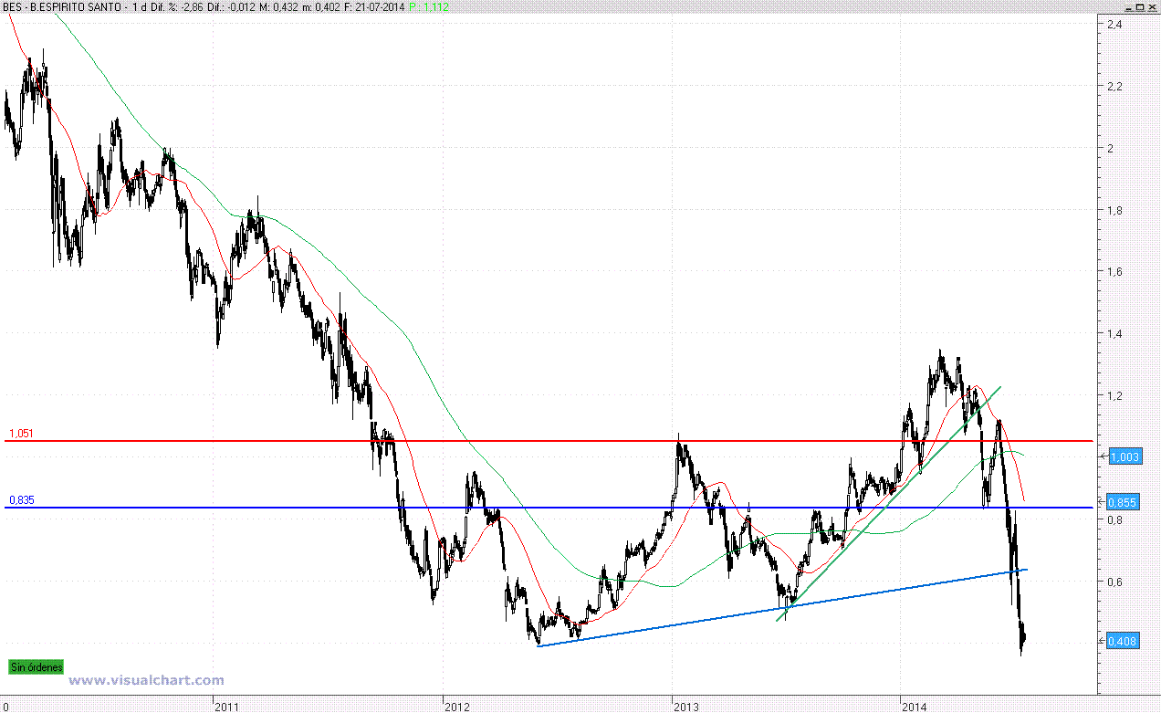Click the 2012 label on time axis
1161x713 pixels.
coord(456,706)
